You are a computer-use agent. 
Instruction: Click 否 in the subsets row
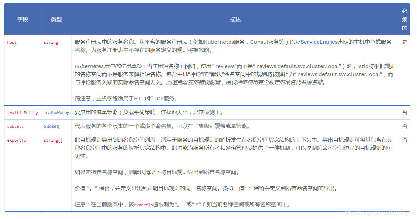(405, 126)
